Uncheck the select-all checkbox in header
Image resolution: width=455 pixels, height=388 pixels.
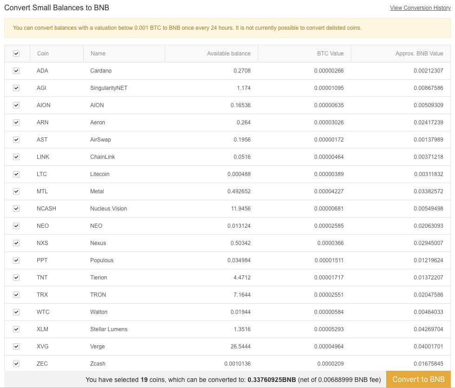[x=16, y=54]
